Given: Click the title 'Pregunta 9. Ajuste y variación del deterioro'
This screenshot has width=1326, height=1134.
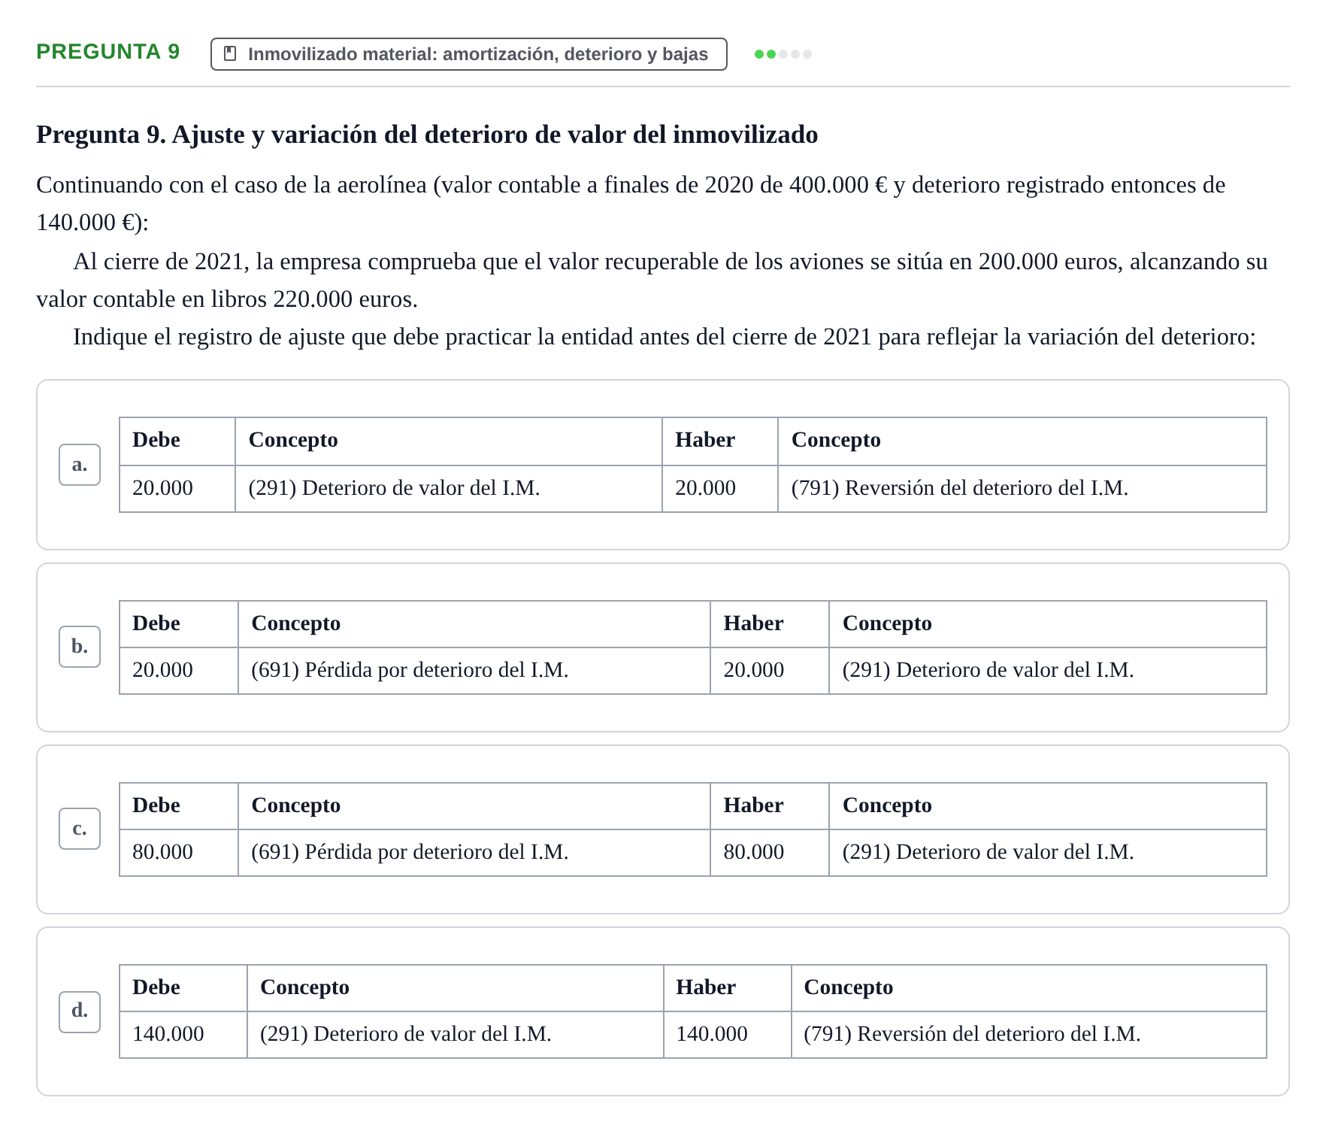Looking at the screenshot, I should pyautogui.click(x=427, y=135).
